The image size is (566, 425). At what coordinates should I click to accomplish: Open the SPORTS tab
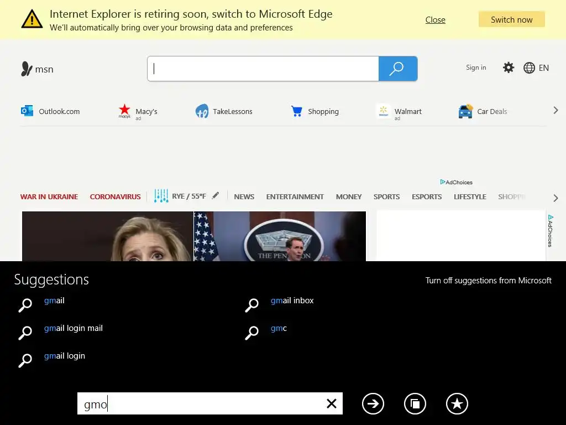coord(386,197)
